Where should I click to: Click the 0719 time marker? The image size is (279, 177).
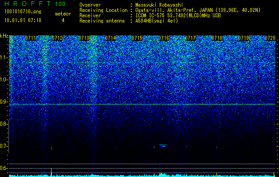244,38
